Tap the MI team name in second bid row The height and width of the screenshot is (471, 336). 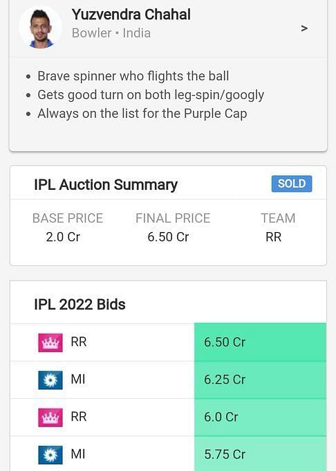coord(78,379)
